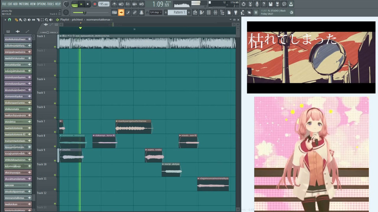Open the speech bubble chat icon
Viewport: 378px width, 212px height.
coord(284,4)
